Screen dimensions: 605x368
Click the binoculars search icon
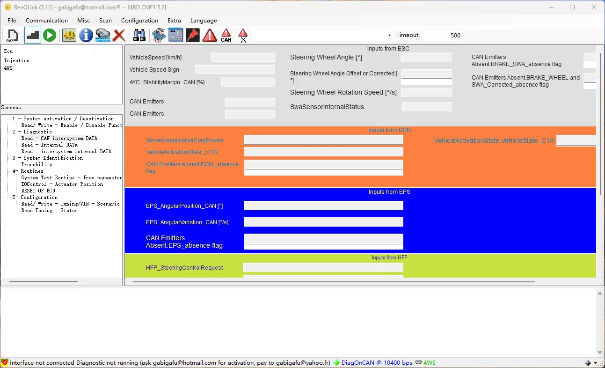pos(139,35)
